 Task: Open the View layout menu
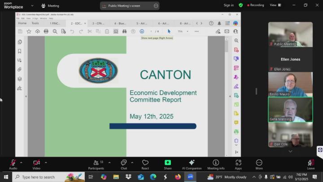pos(275,5)
